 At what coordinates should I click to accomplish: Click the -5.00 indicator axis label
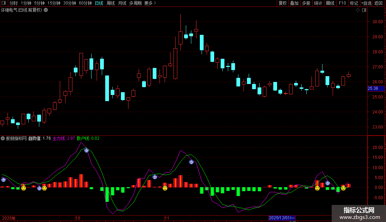[377, 198]
